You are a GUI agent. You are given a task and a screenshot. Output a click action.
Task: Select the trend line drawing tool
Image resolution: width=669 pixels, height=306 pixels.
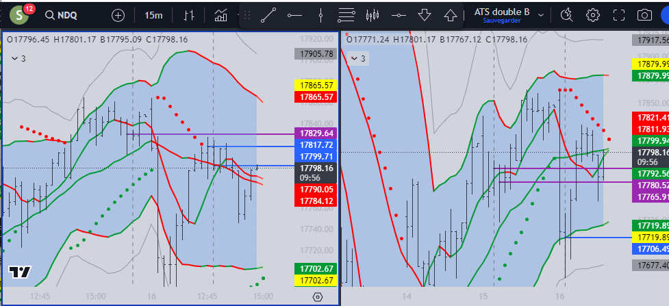click(268, 15)
